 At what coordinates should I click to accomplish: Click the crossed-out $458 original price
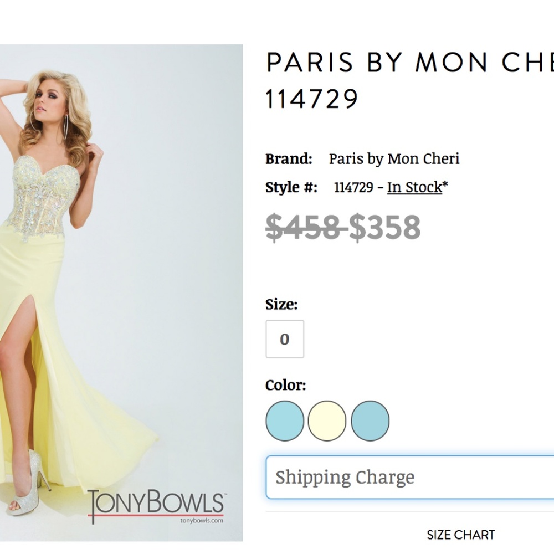(x=306, y=227)
